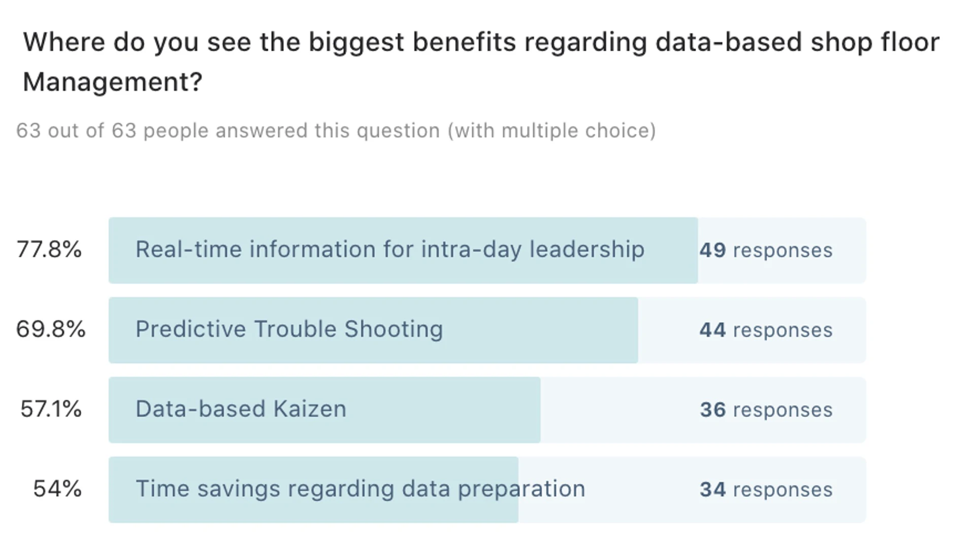Viewport: 975px width, 548px height.
Task: Click the 54% percentage label
Action: [57, 489]
